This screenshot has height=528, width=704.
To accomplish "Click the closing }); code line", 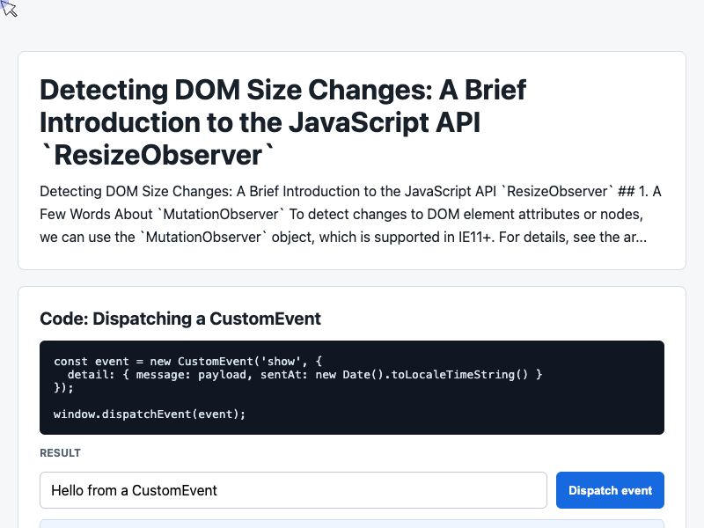I will (x=63, y=387).
